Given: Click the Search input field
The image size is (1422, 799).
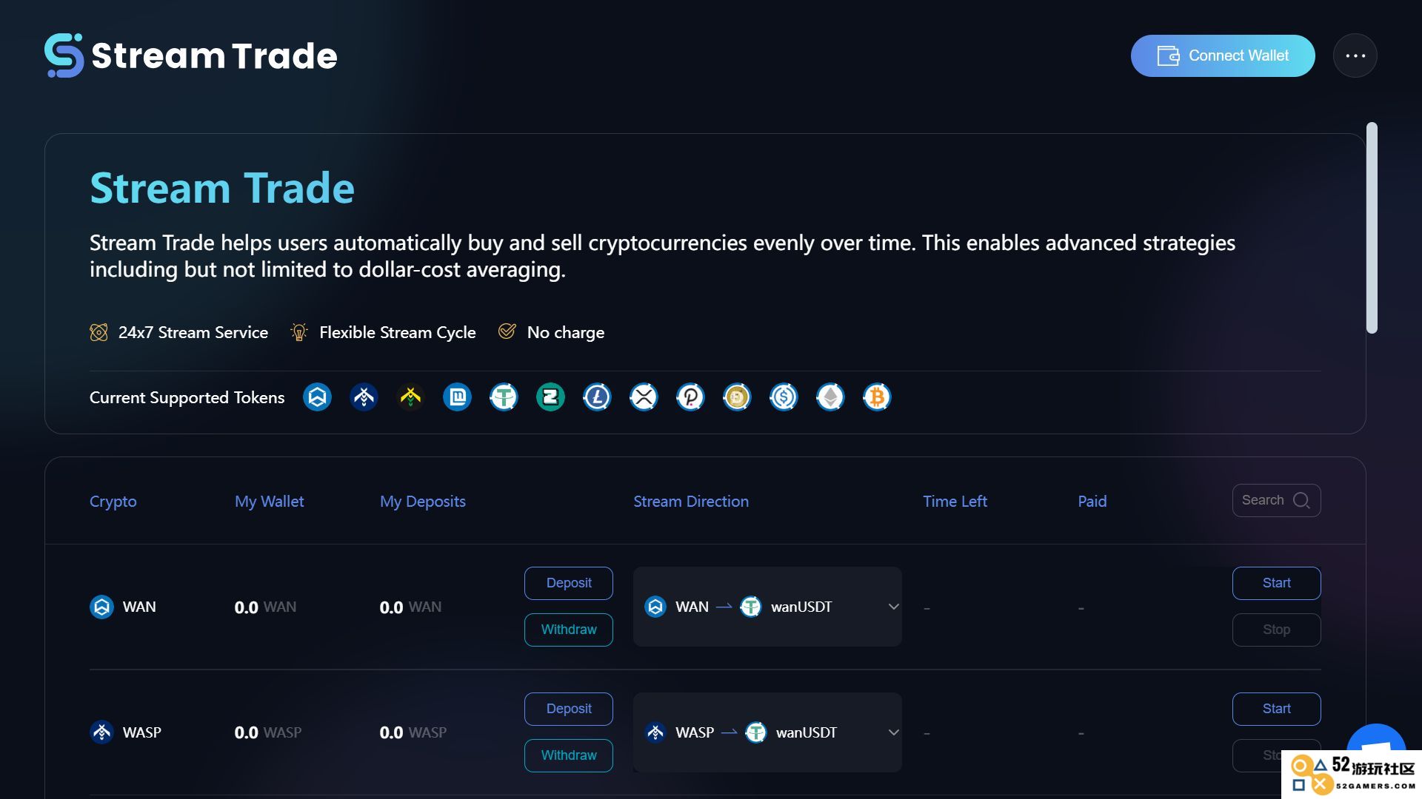Looking at the screenshot, I should [1277, 501].
